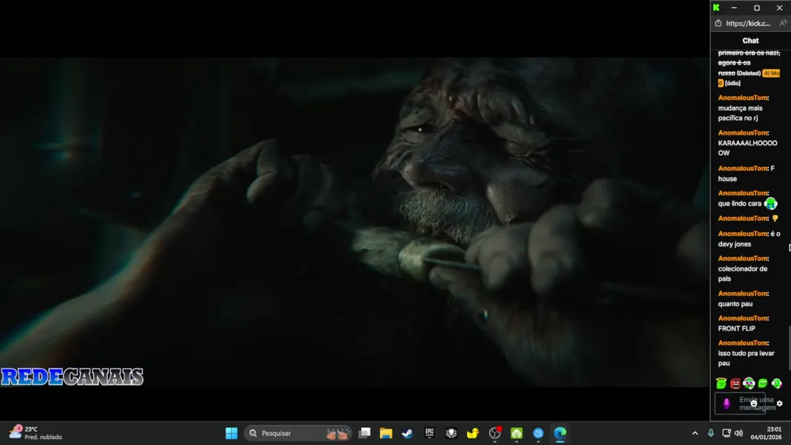Image resolution: width=791 pixels, height=445 pixels.
Task: Click the globe emote after 'que lindo cara'
Action: coord(770,203)
